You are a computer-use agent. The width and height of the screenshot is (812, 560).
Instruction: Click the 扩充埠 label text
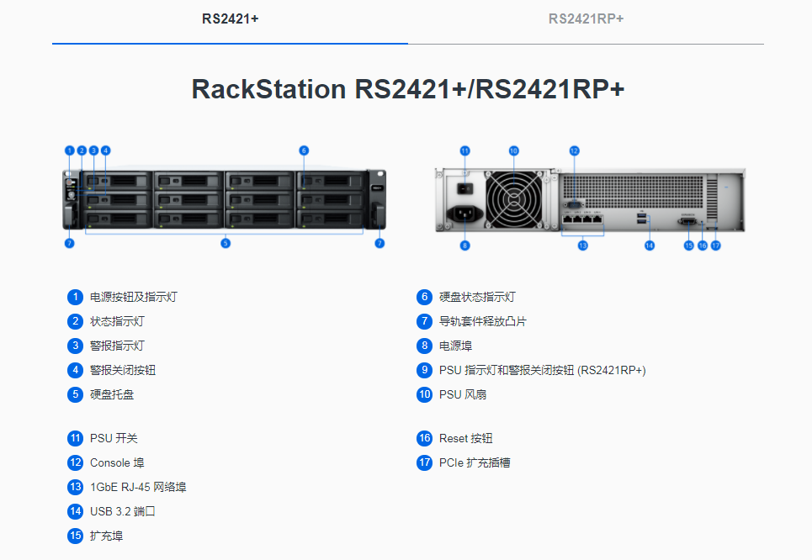pos(107,536)
